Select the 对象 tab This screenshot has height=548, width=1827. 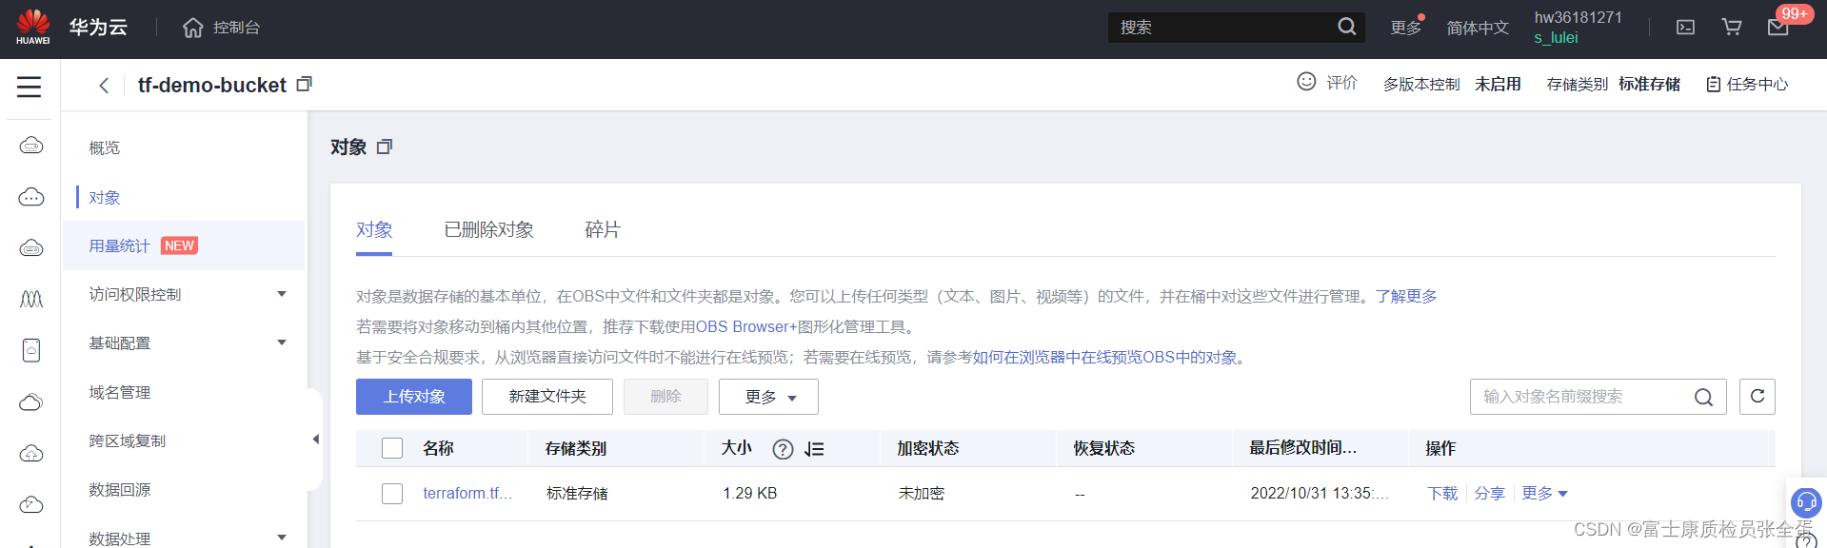pos(374,230)
